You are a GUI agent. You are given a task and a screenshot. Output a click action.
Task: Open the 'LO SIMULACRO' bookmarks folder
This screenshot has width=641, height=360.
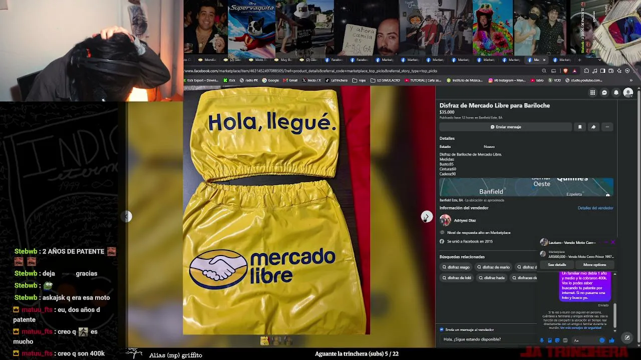(x=386, y=80)
